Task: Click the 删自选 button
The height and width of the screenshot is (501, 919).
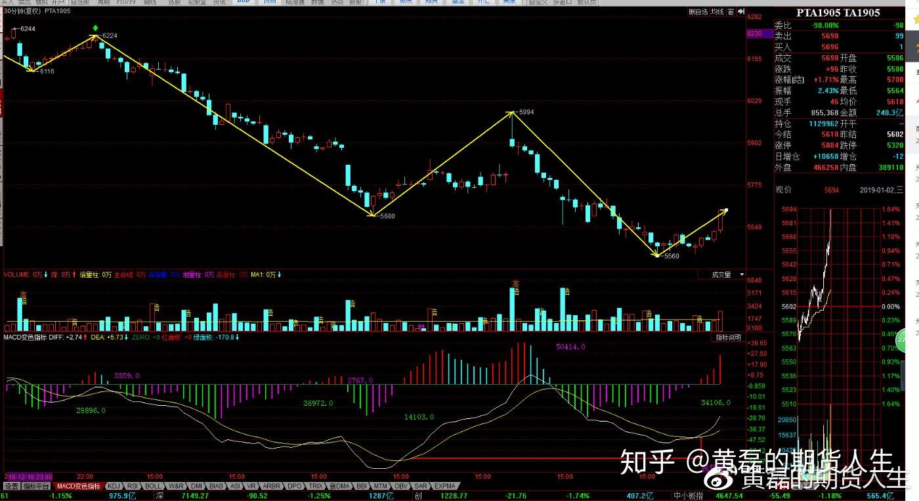Action: pyautogui.click(x=698, y=12)
